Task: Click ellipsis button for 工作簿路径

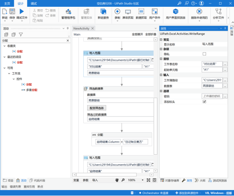Action: pos(225,80)
